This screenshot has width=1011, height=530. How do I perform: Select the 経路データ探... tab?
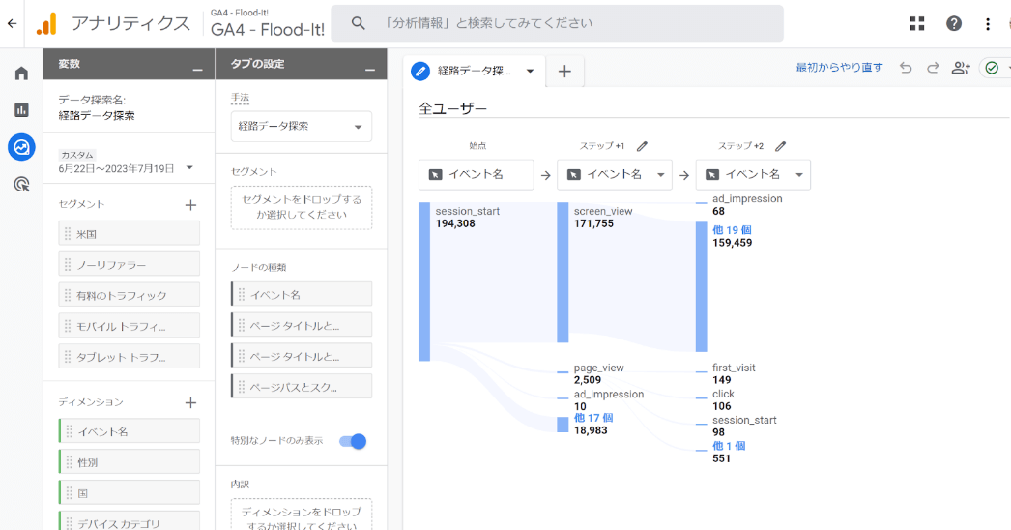[474, 71]
